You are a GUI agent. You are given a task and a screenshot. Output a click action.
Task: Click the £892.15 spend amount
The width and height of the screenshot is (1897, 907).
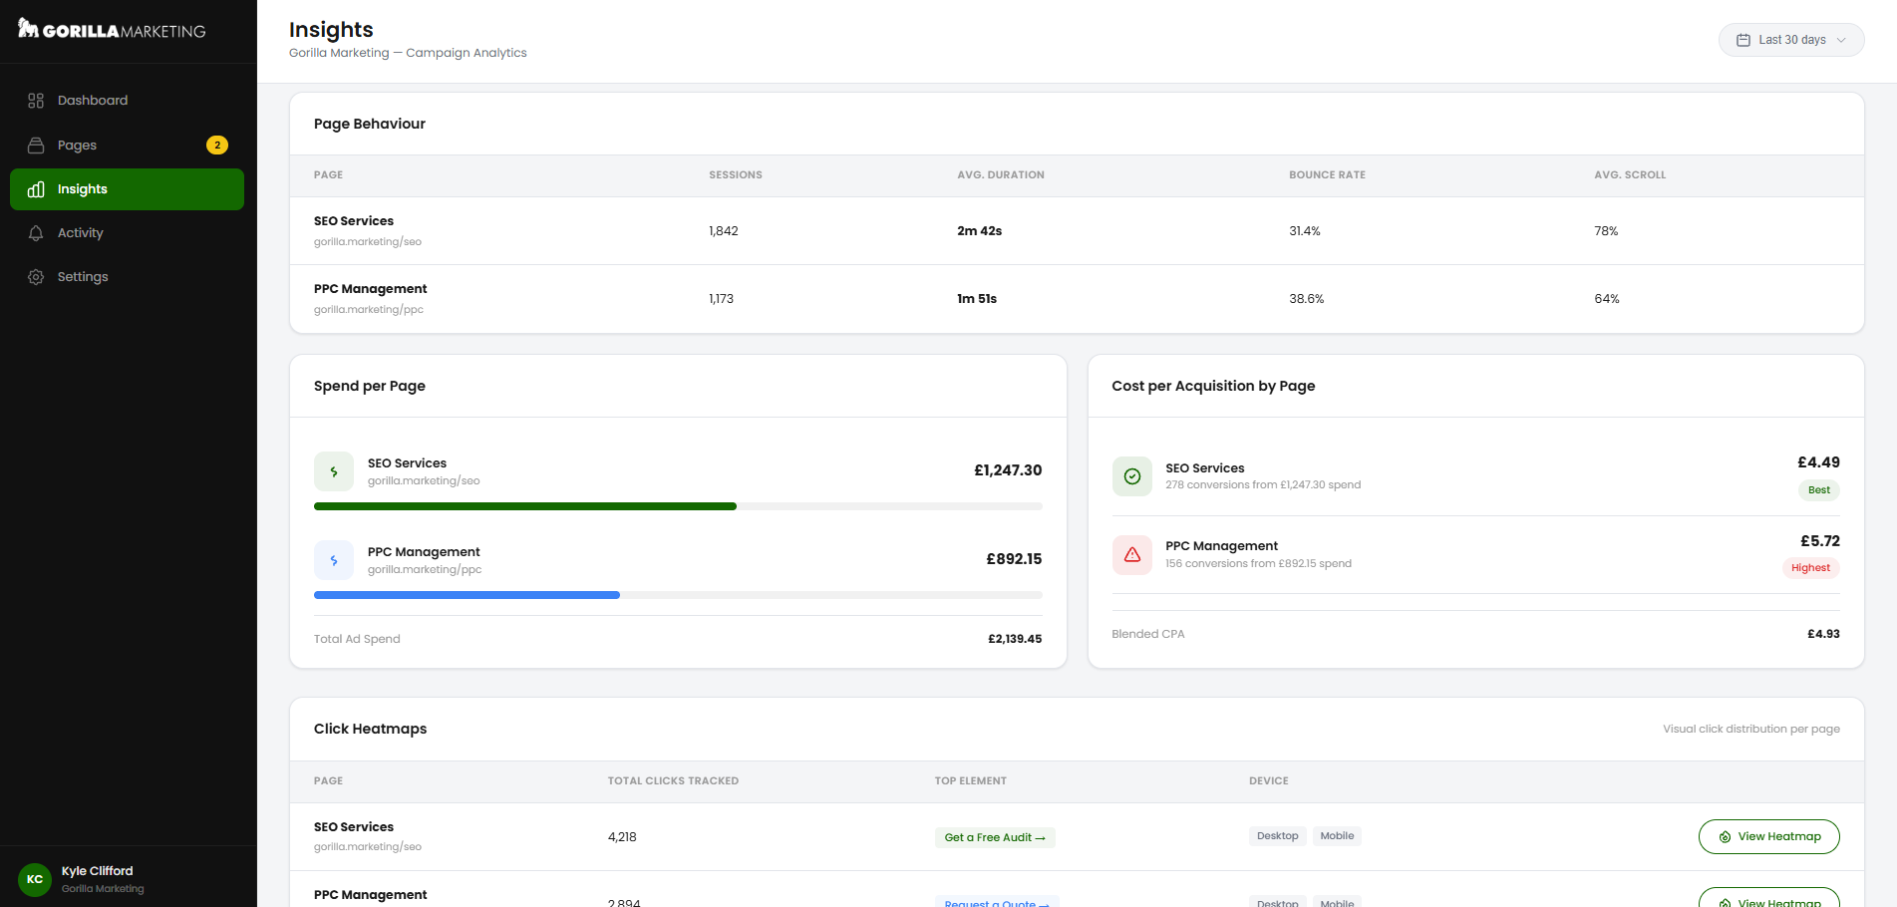[1014, 559]
